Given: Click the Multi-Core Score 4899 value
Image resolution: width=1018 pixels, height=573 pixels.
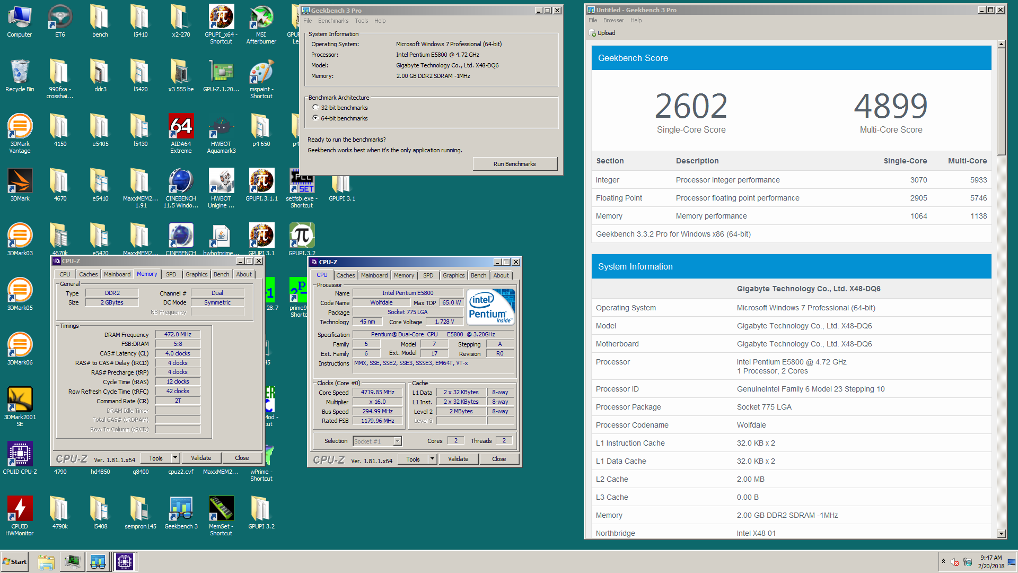Looking at the screenshot, I should click(x=891, y=106).
